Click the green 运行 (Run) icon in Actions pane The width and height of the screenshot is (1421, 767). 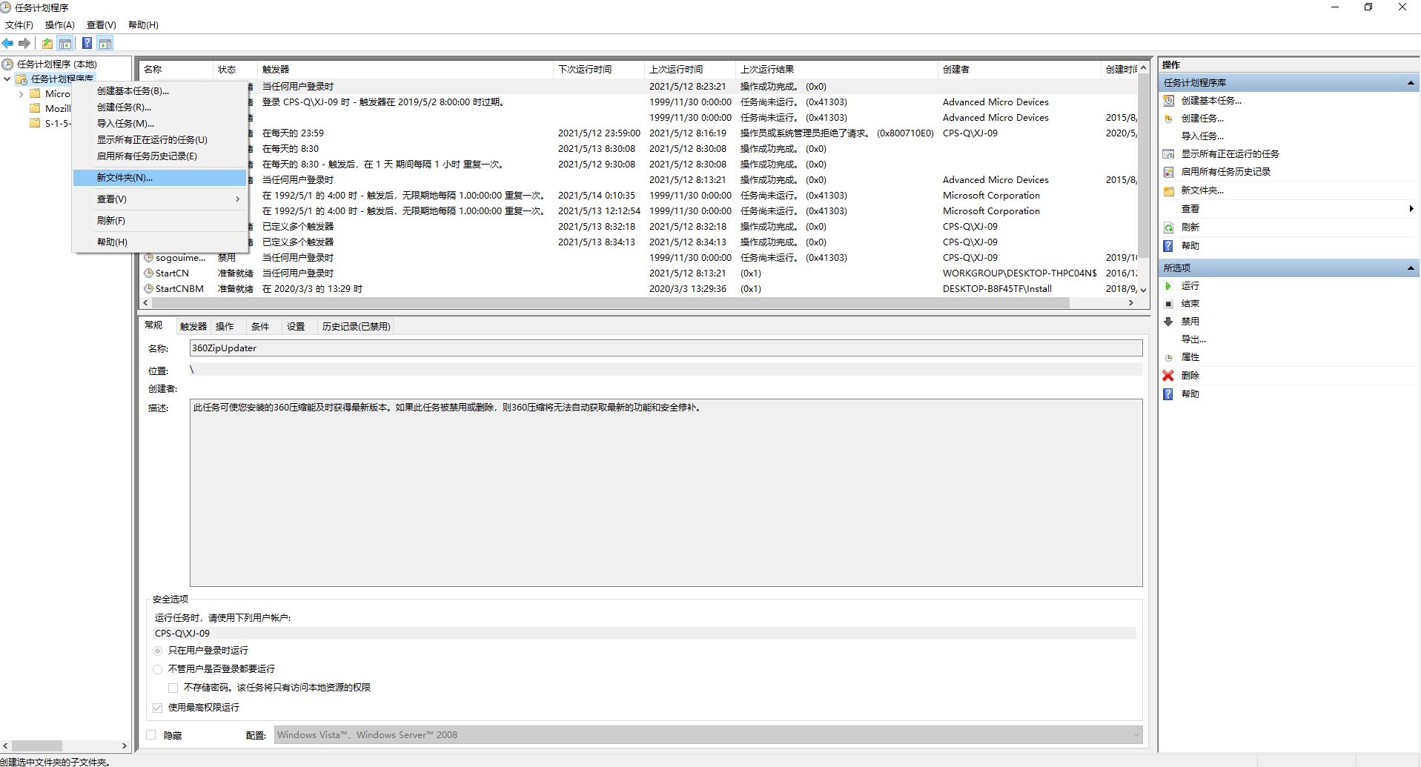(1169, 286)
